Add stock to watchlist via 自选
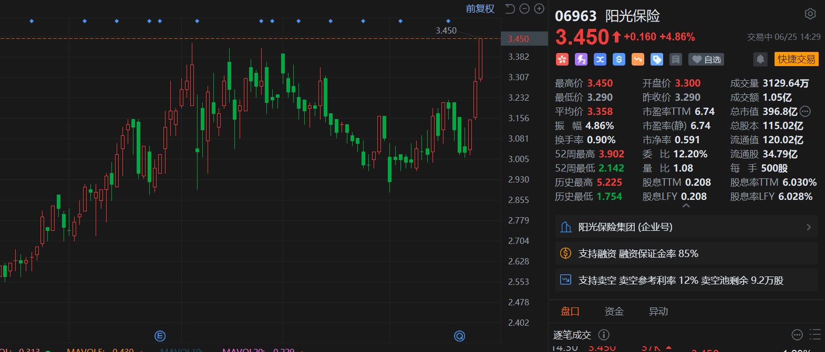825x352 pixels. tap(707, 59)
